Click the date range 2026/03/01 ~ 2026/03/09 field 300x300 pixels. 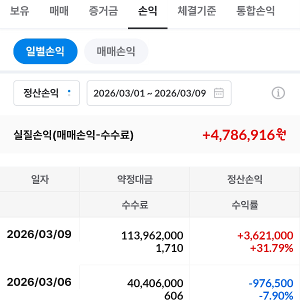point(150,93)
